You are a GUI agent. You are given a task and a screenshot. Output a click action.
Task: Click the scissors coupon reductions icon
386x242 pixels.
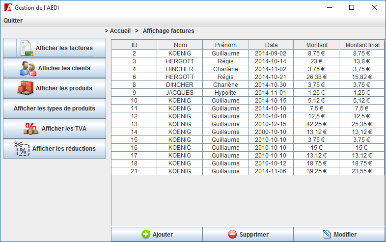pos(23,148)
